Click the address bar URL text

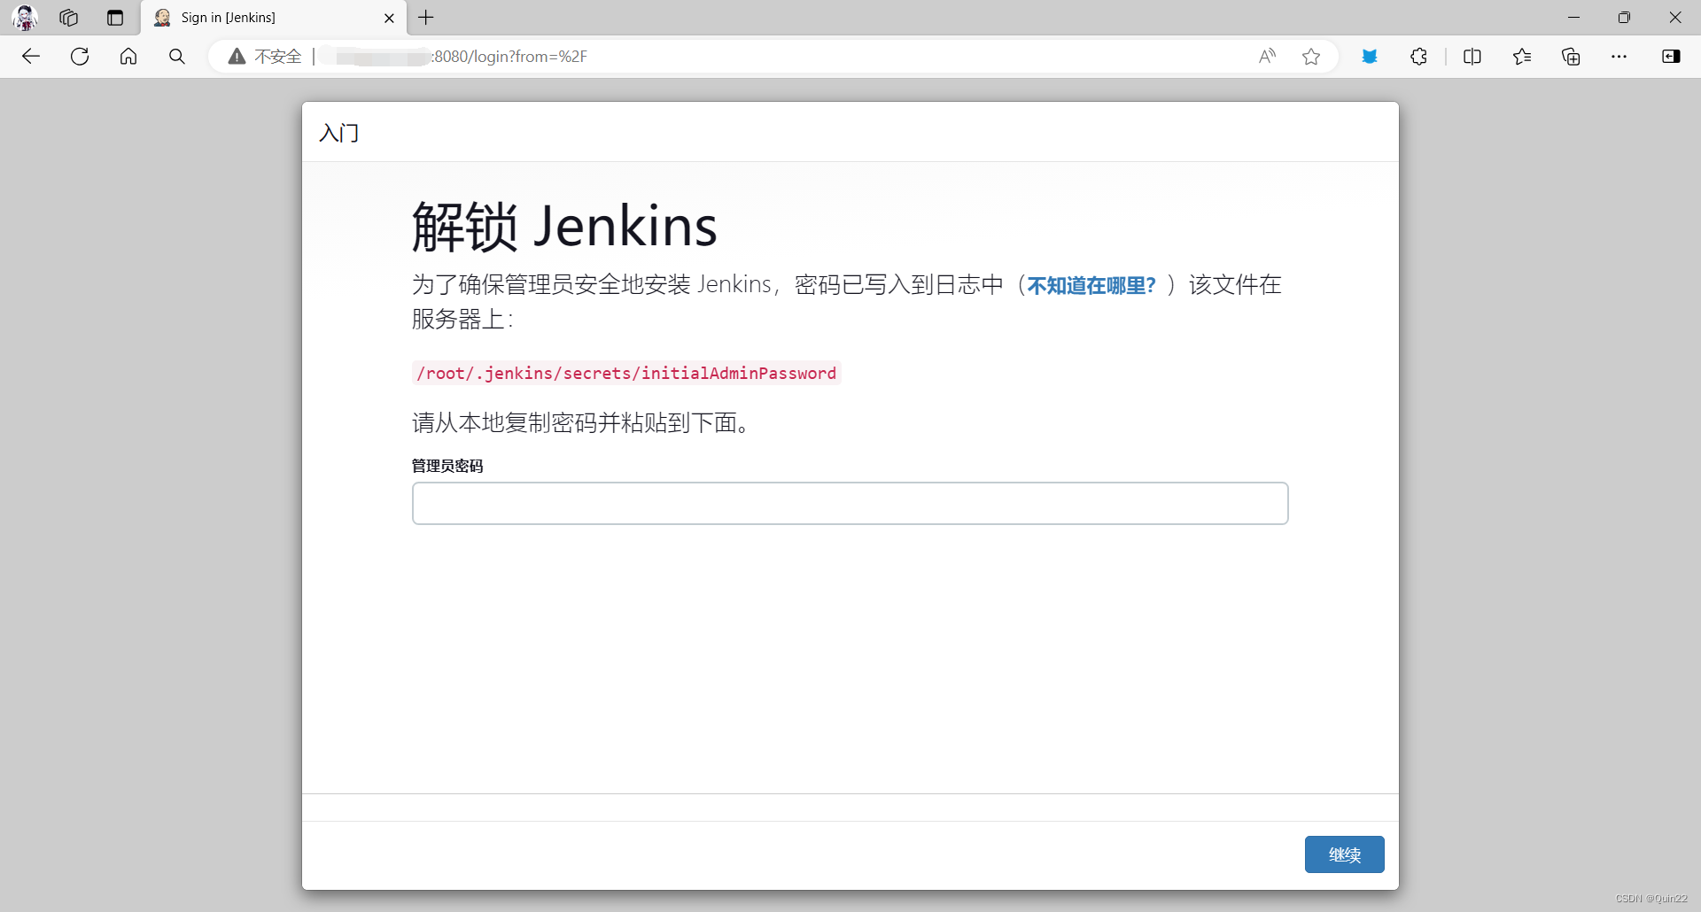[x=510, y=57]
